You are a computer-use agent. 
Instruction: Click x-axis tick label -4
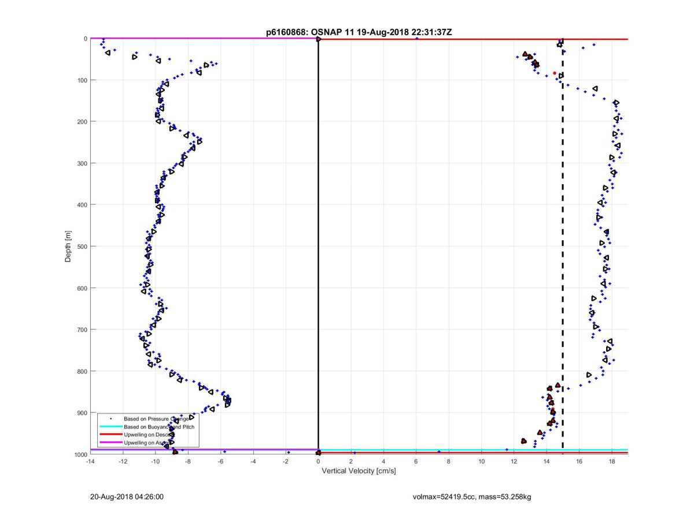coord(253,461)
